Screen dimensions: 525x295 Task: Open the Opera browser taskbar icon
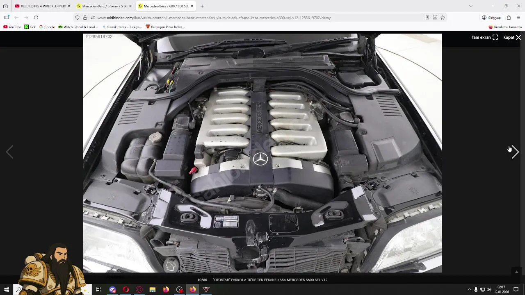pos(126,290)
